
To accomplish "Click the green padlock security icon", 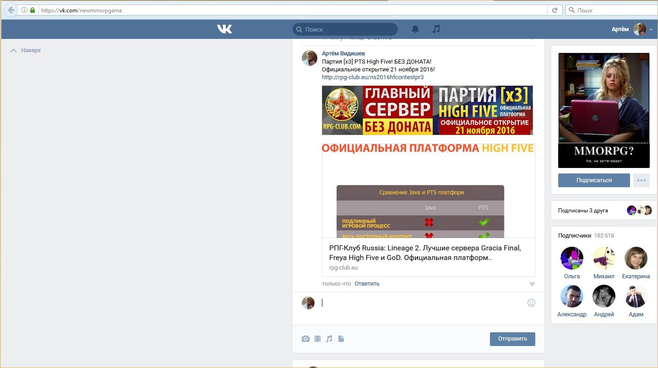I will point(33,10).
